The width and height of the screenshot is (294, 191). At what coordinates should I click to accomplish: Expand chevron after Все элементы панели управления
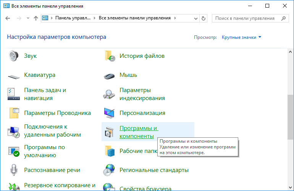coord(175,18)
